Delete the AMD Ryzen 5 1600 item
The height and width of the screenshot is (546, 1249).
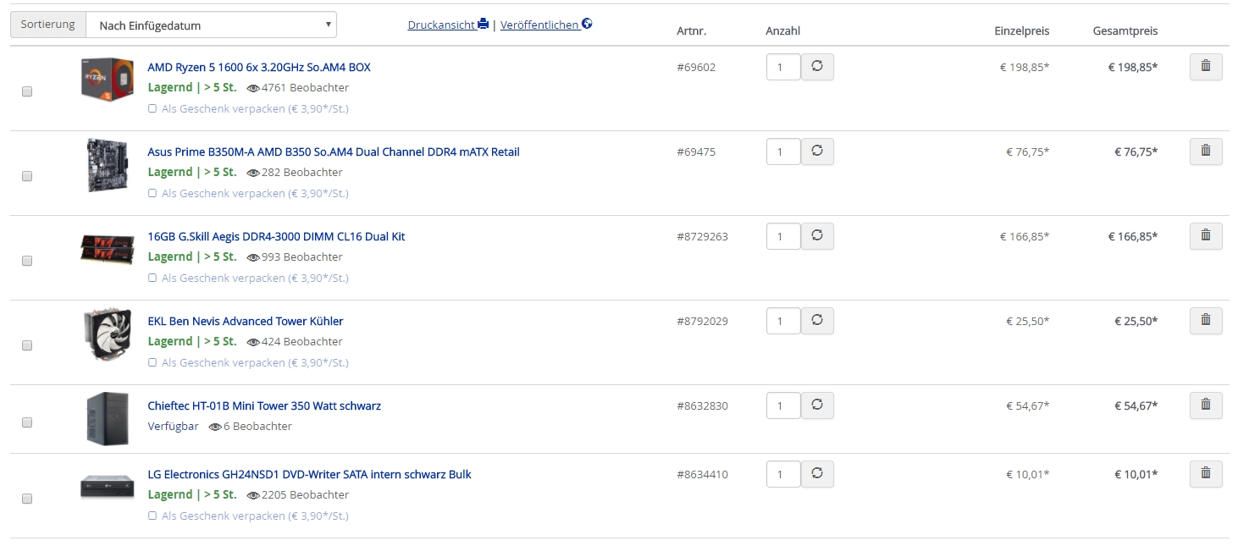(x=1205, y=67)
